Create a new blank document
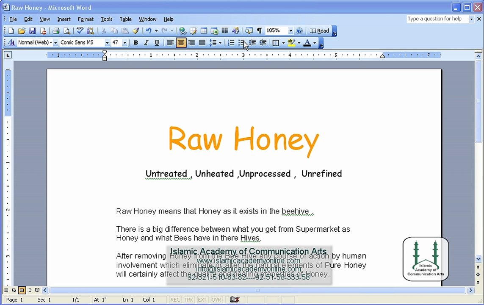 11,31
